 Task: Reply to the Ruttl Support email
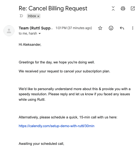tap(122, 28)
